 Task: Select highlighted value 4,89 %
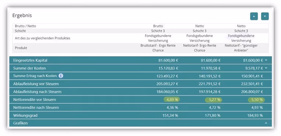pyautogui.click(x=172, y=100)
